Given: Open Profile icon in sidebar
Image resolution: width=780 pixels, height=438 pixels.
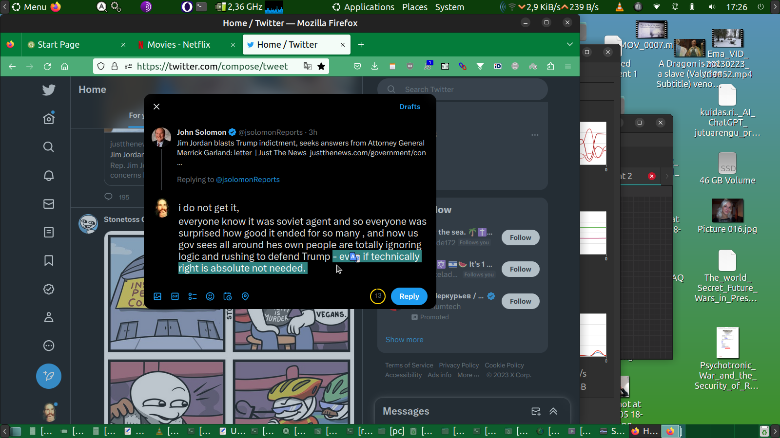Looking at the screenshot, I should coord(49,317).
